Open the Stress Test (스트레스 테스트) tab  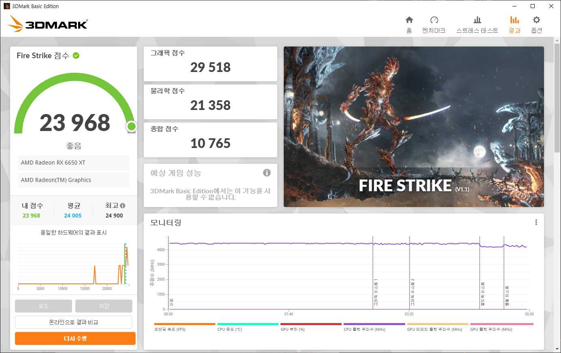tap(477, 25)
